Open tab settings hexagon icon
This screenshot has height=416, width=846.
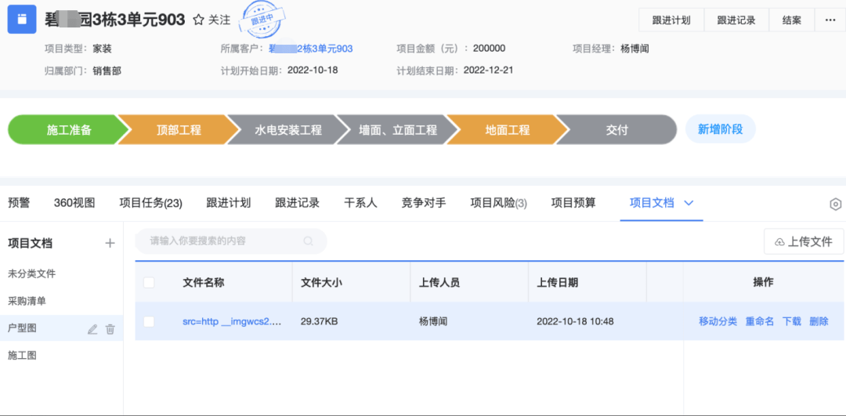[835, 204]
